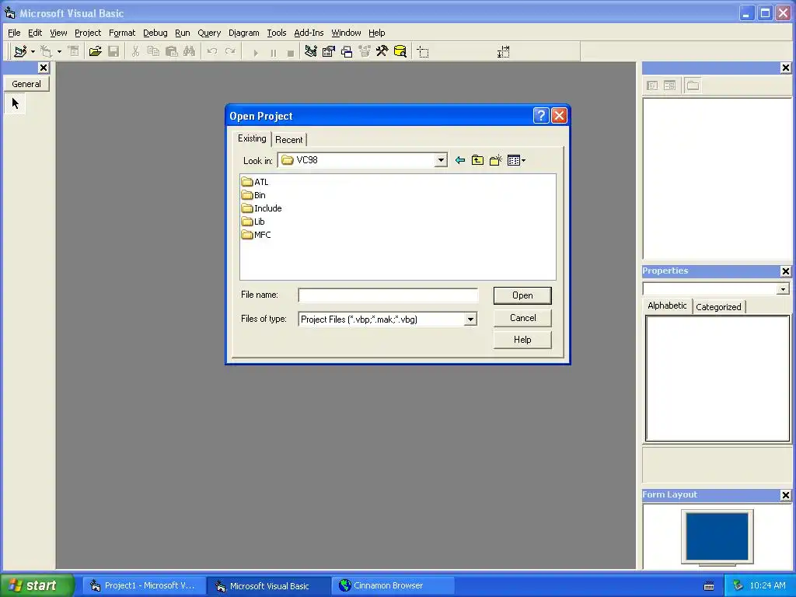Image resolution: width=796 pixels, height=597 pixels.
Task: Click the Copy toolbar icon
Action: coord(153,51)
